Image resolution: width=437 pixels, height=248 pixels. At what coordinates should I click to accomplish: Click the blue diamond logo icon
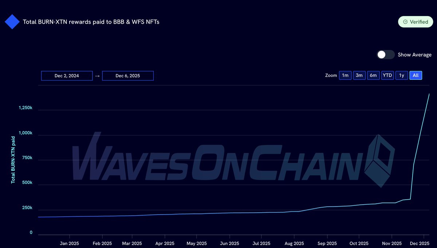12,22
